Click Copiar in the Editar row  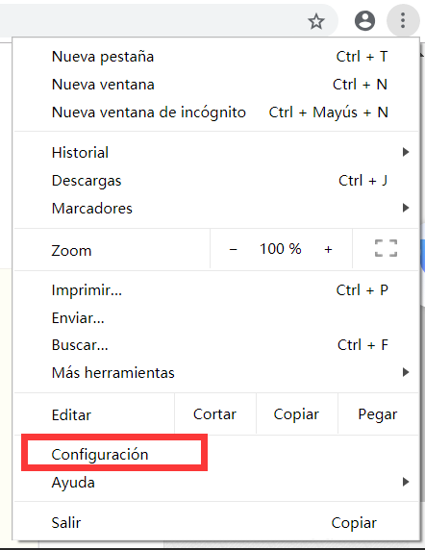pyautogui.click(x=297, y=414)
